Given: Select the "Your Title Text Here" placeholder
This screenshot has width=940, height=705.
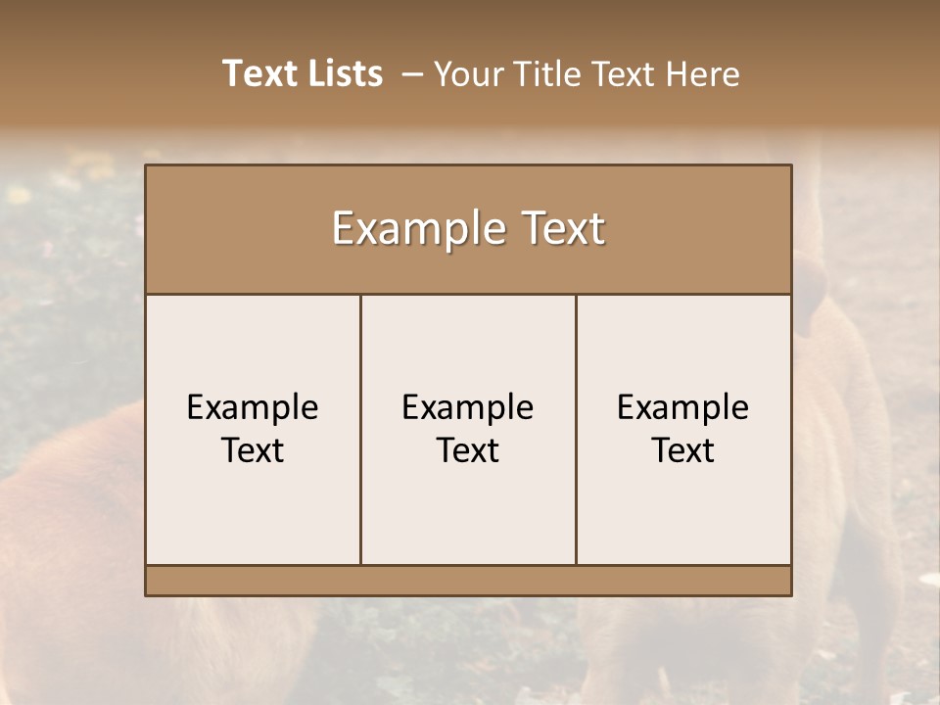Looking at the screenshot, I should [587, 74].
